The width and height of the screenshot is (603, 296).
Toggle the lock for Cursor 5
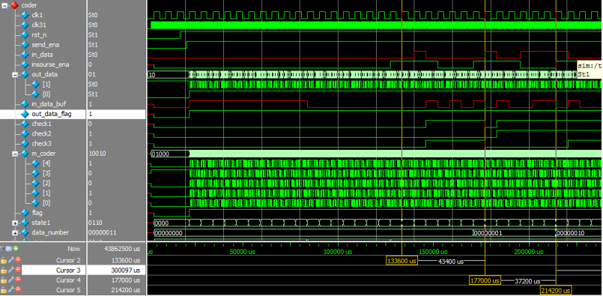(x=4, y=289)
